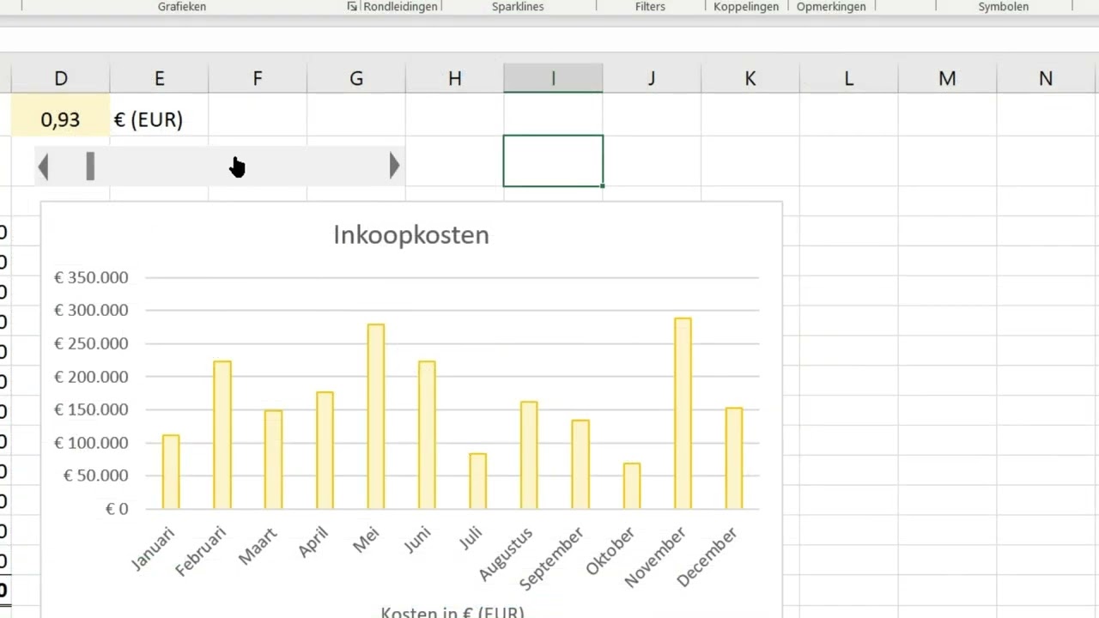1099x618 pixels.
Task: Click the Sparklines ribbon group label
Action: [x=519, y=7]
